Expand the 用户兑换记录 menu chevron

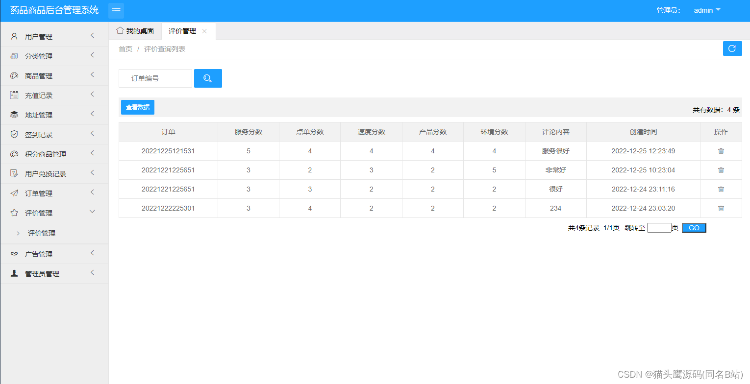[92, 172]
